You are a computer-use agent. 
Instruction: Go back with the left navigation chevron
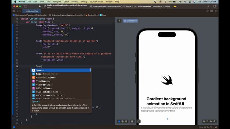[x=18, y=11]
